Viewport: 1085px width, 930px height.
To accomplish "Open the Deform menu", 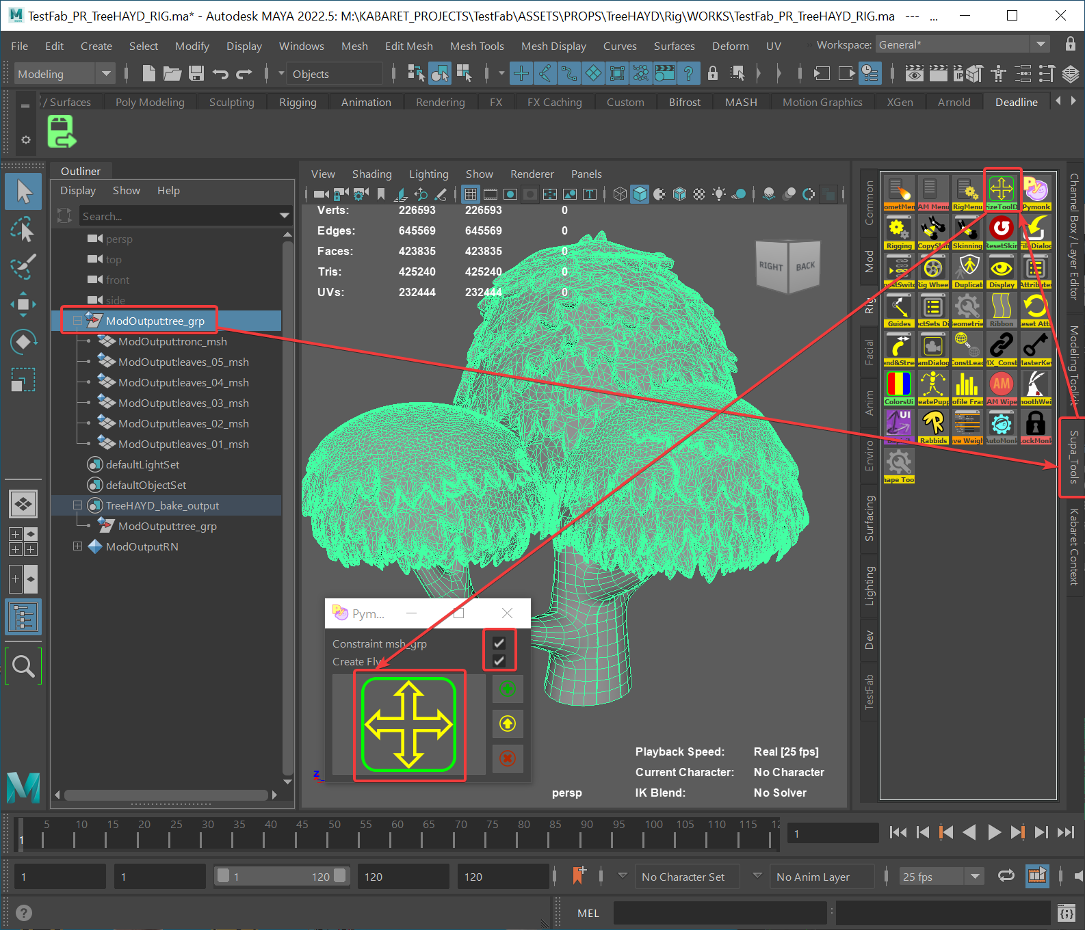I will pyautogui.click(x=731, y=46).
